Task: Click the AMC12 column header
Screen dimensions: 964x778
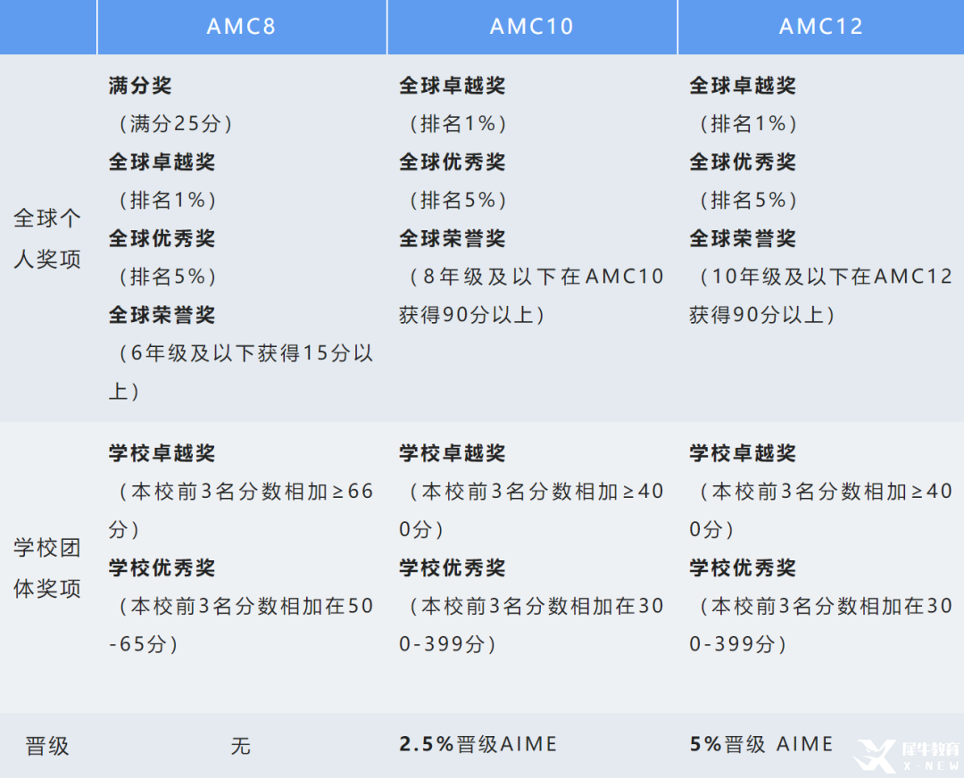Action: (821, 27)
